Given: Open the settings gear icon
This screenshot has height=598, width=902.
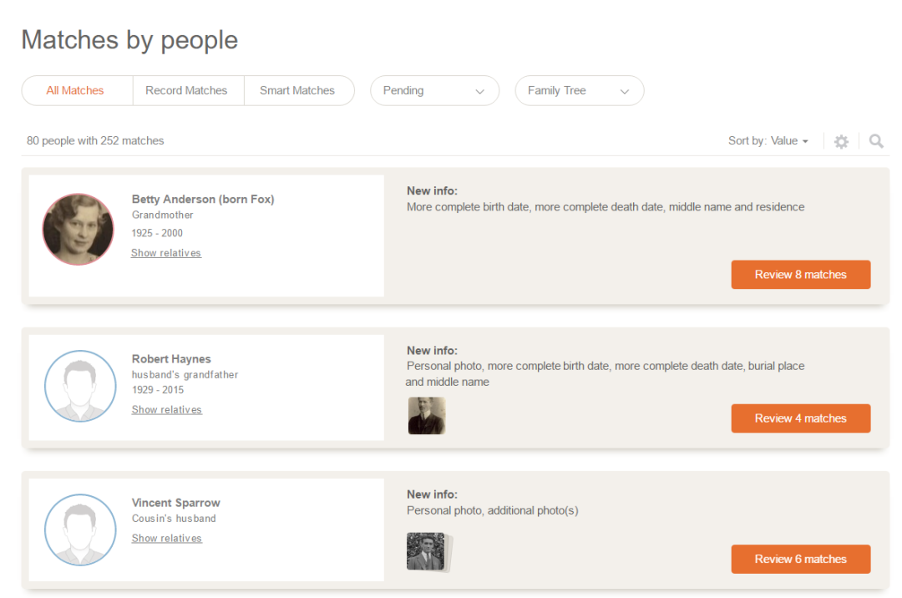Looking at the screenshot, I should click(841, 142).
